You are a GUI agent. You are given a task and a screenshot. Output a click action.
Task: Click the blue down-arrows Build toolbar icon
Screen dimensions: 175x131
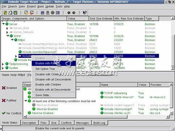tap(42, 13)
